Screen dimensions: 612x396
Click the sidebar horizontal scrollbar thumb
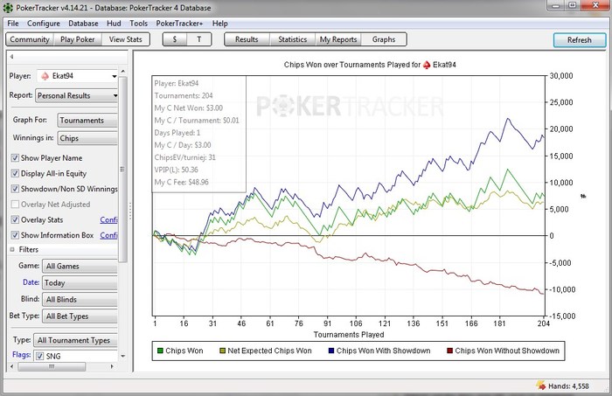[52, 367]
